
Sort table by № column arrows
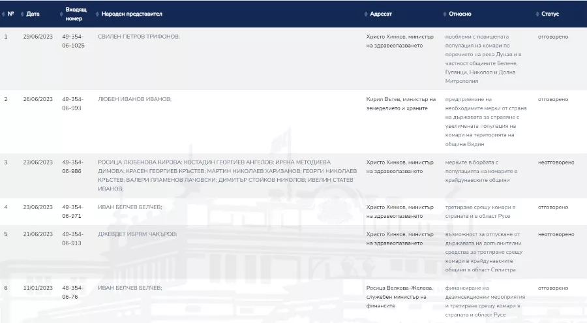(x=3, y=14)
